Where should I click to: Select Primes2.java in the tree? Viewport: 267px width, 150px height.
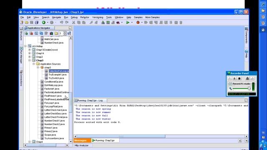pos(51,131)
